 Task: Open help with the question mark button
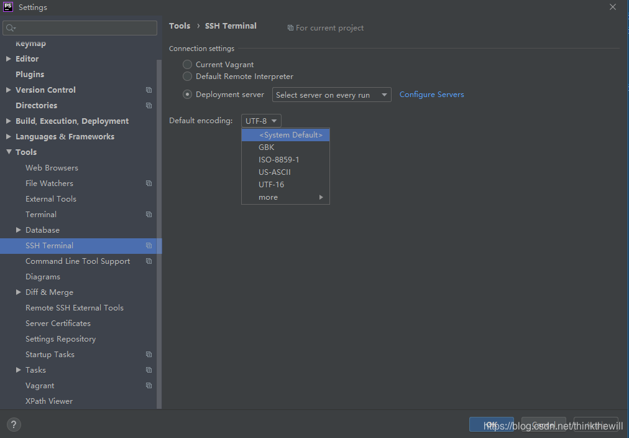14,425
